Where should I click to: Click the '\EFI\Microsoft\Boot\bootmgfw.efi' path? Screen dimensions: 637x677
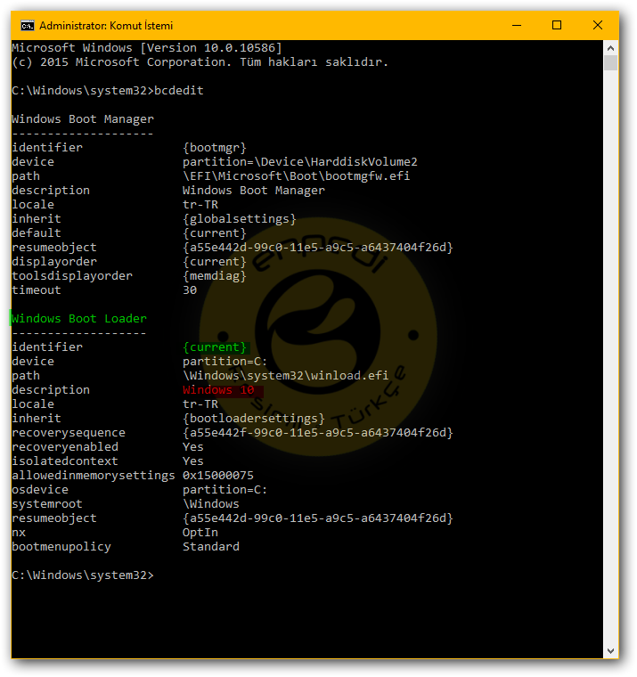point(297,176)
